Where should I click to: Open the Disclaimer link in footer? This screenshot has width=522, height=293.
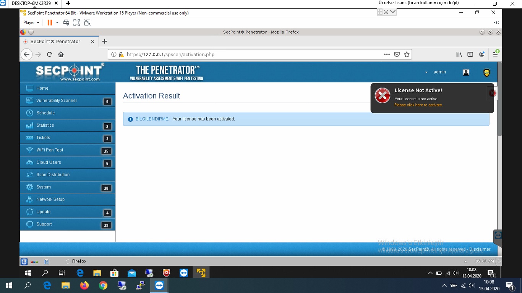[x=480, y=249]
